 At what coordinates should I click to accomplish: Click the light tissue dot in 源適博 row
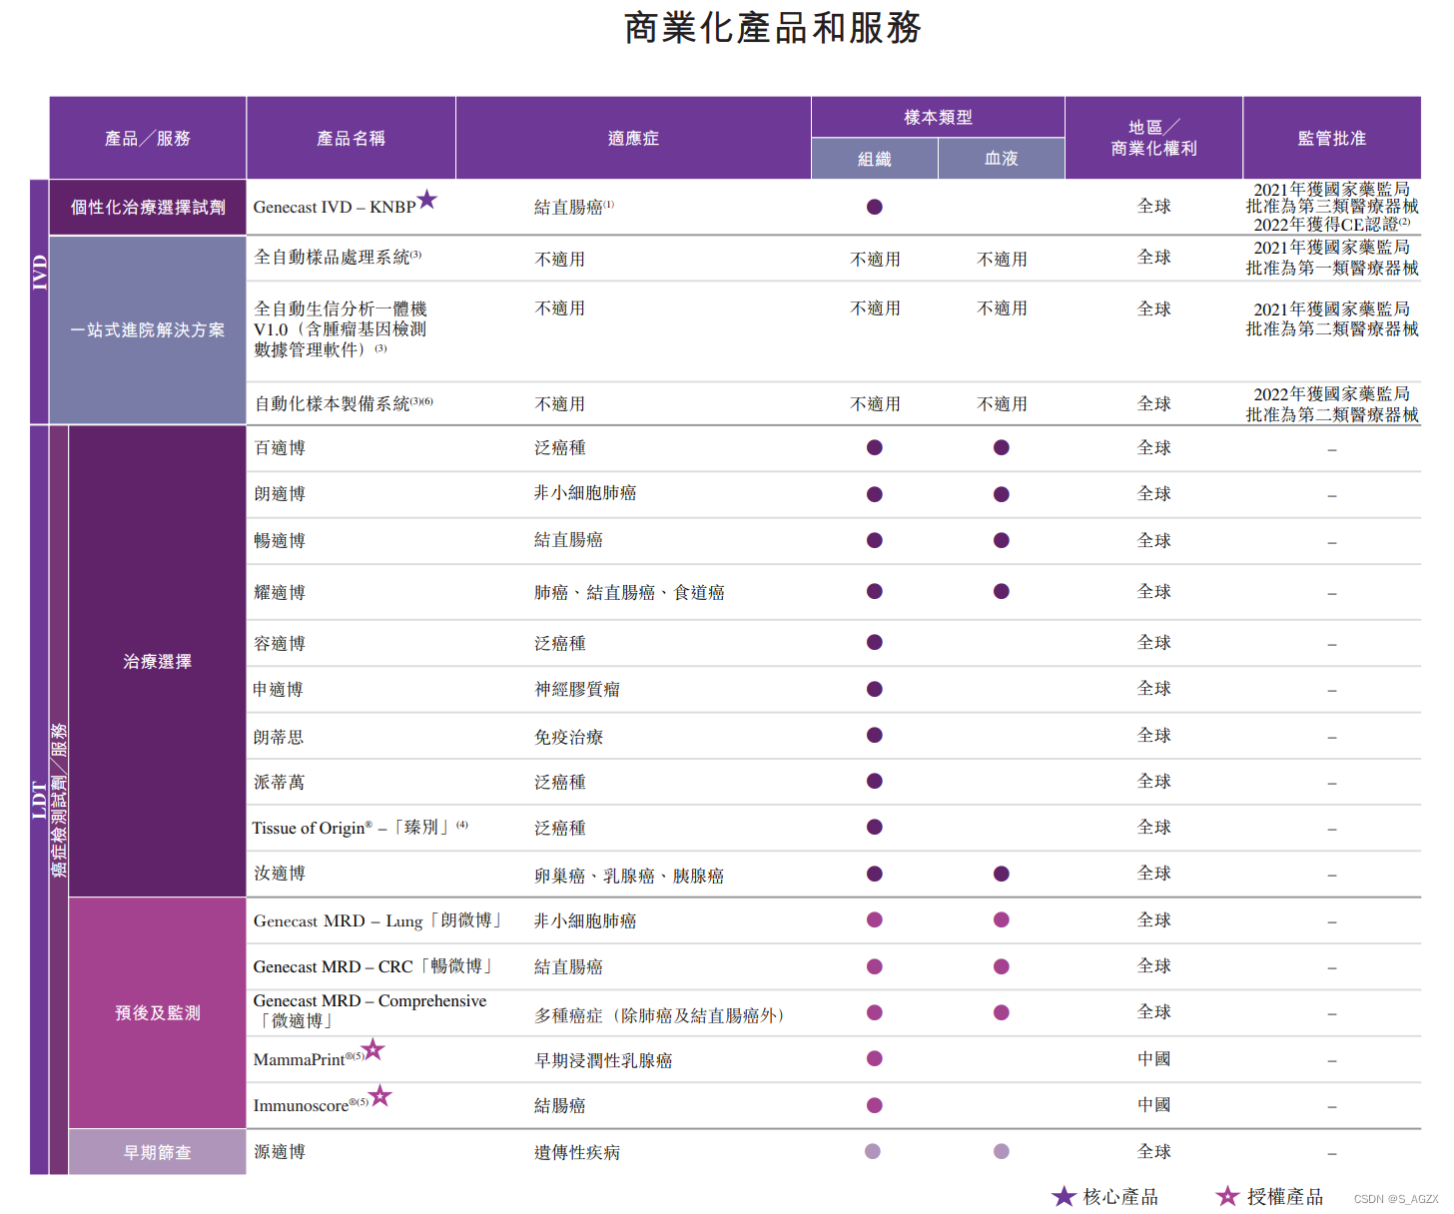pos(873,1151)
